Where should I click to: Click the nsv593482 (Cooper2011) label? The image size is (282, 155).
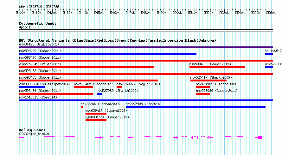coord(40,71)
